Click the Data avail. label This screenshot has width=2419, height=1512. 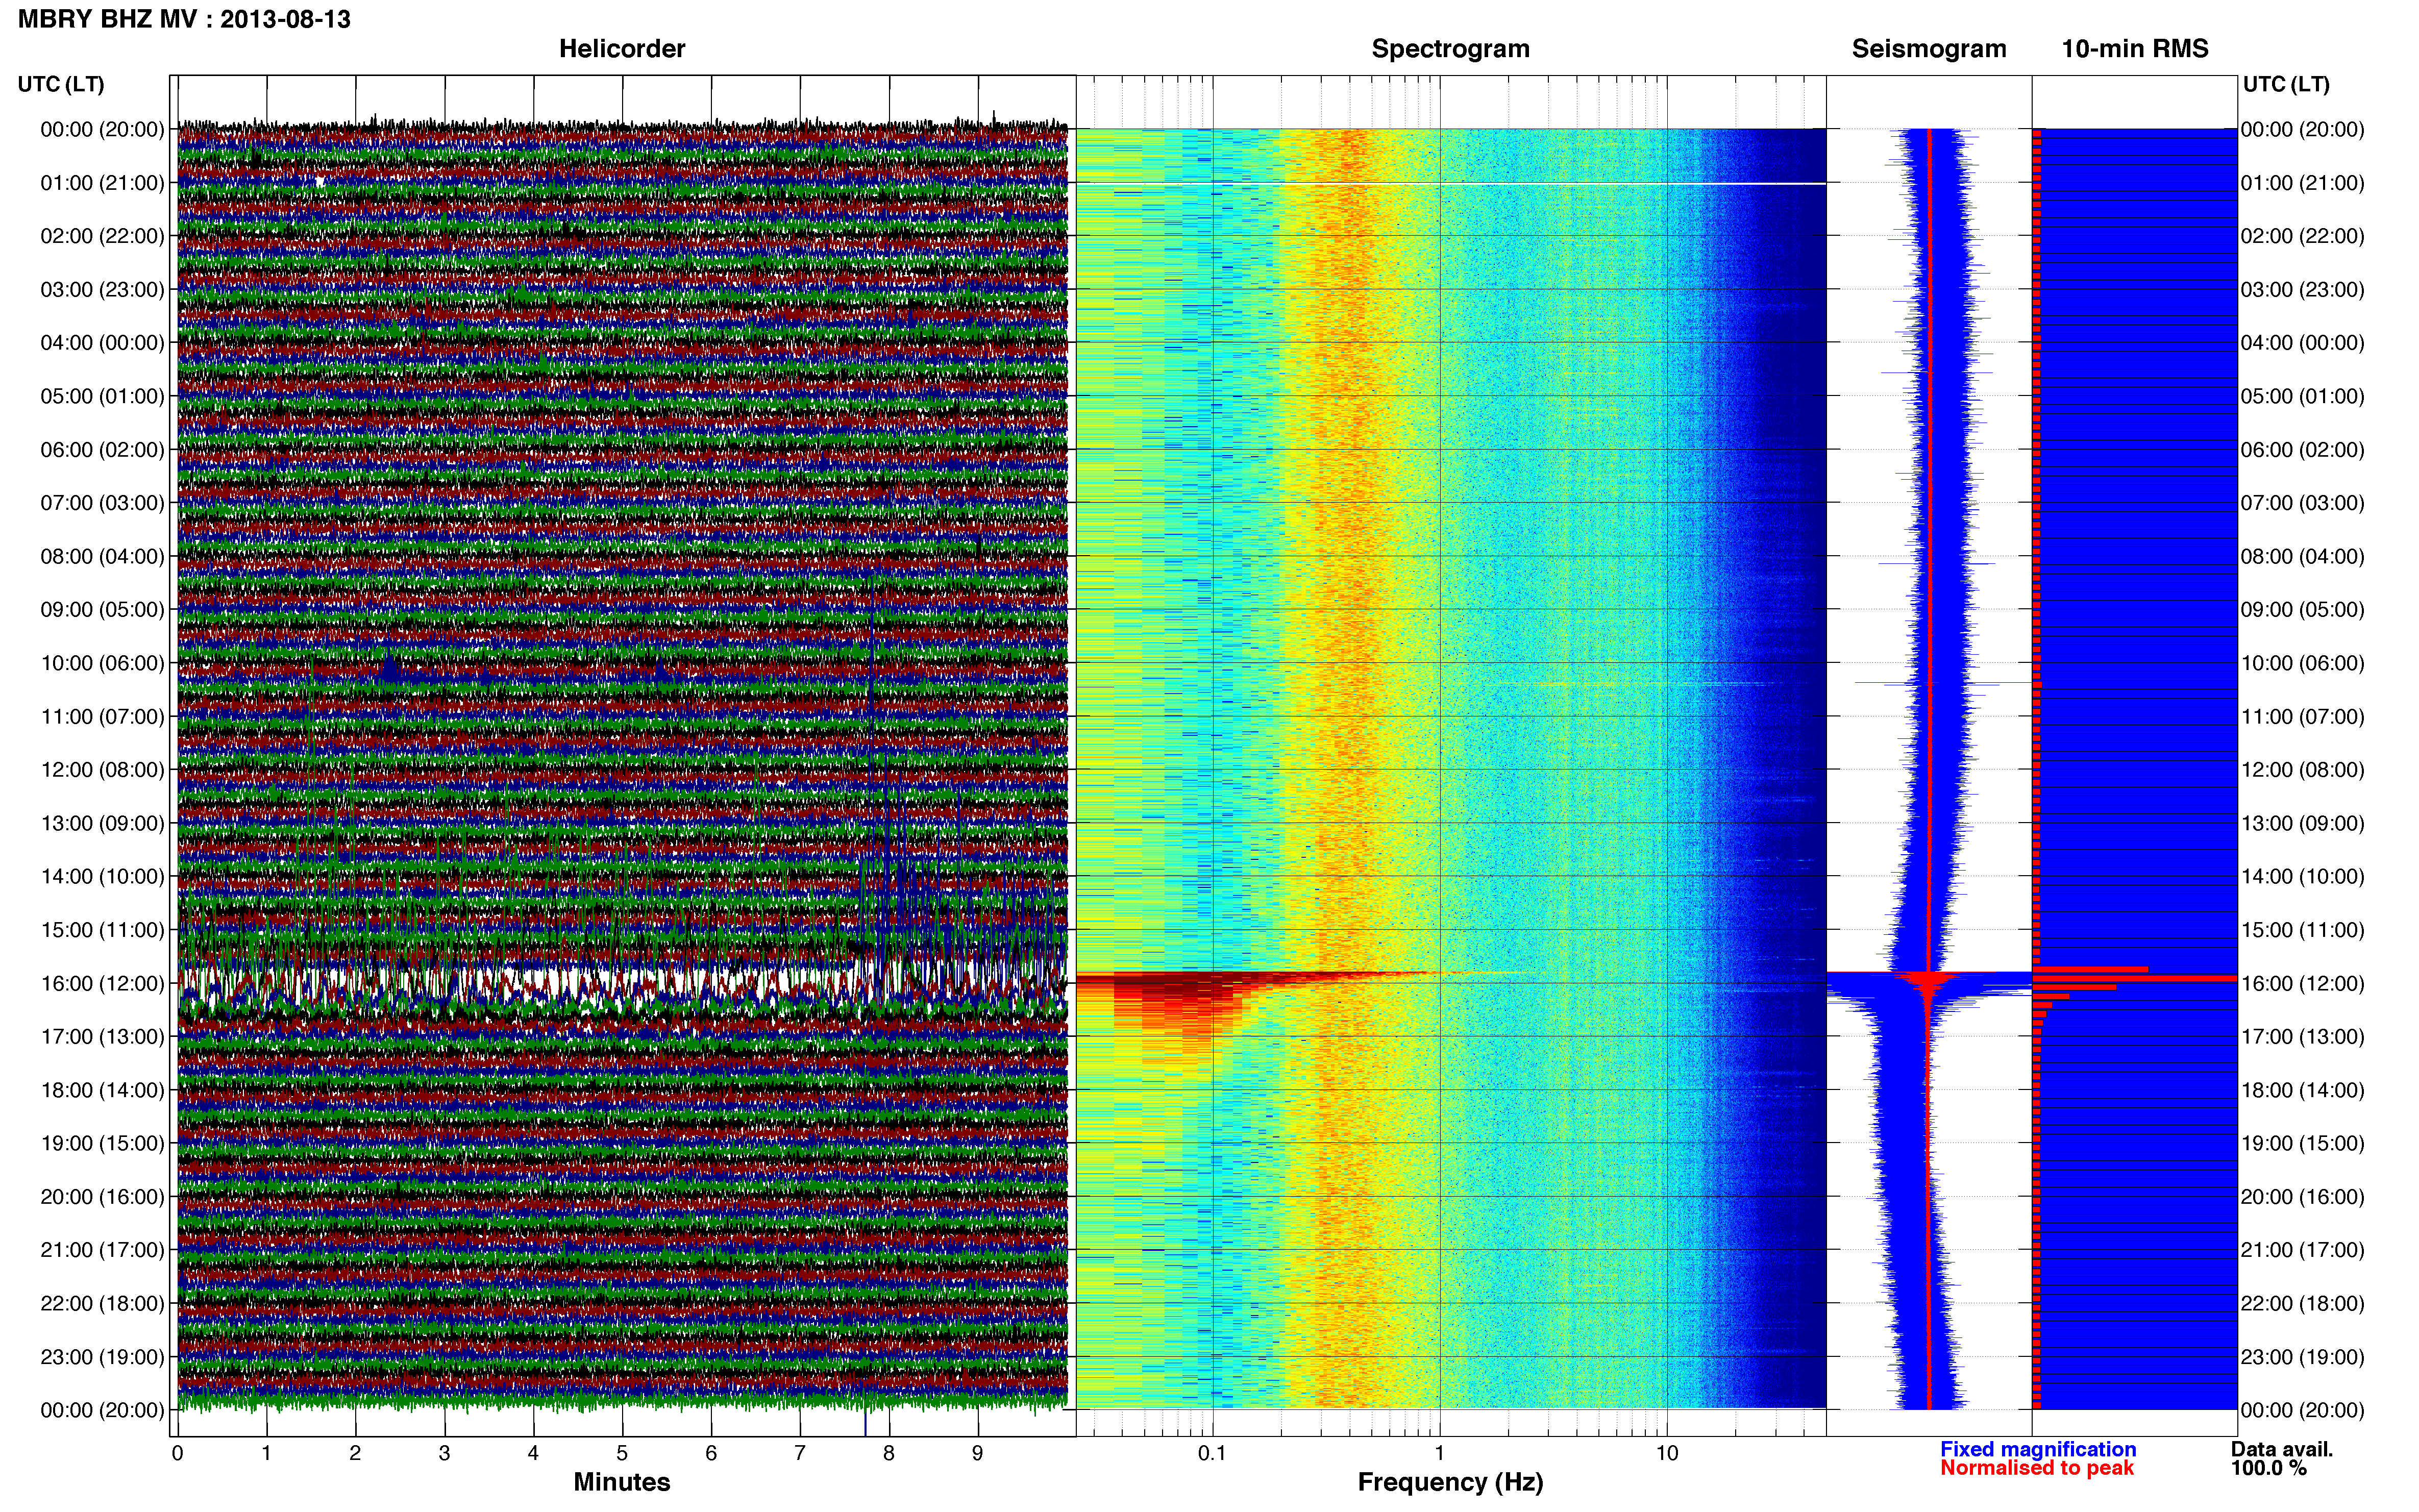point(2282,1449)
